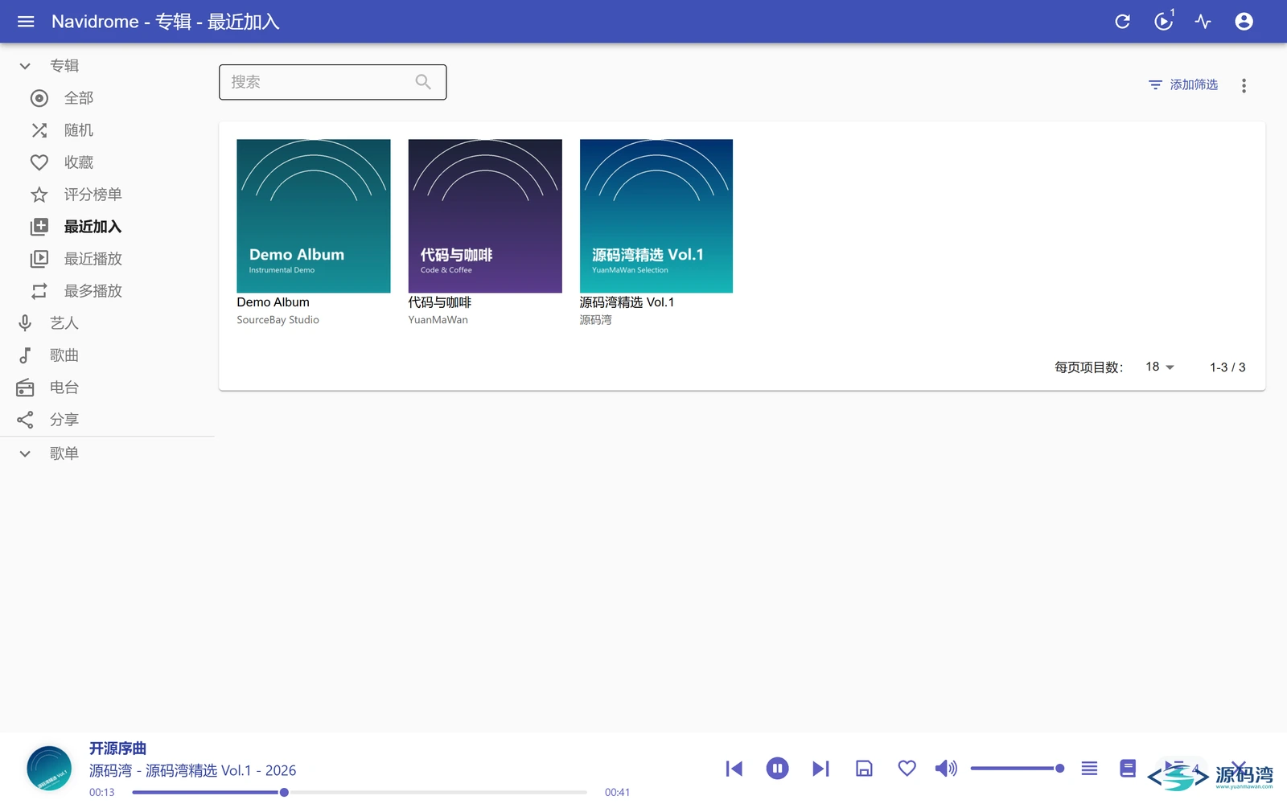Change play mode with the four-line icon
The width and height of the screenshot is (1287, 804).
pos(1089,769)
